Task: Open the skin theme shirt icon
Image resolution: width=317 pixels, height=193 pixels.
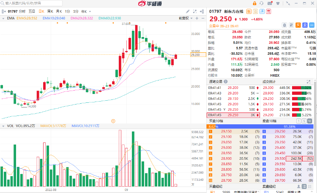Action: [278, 3]
